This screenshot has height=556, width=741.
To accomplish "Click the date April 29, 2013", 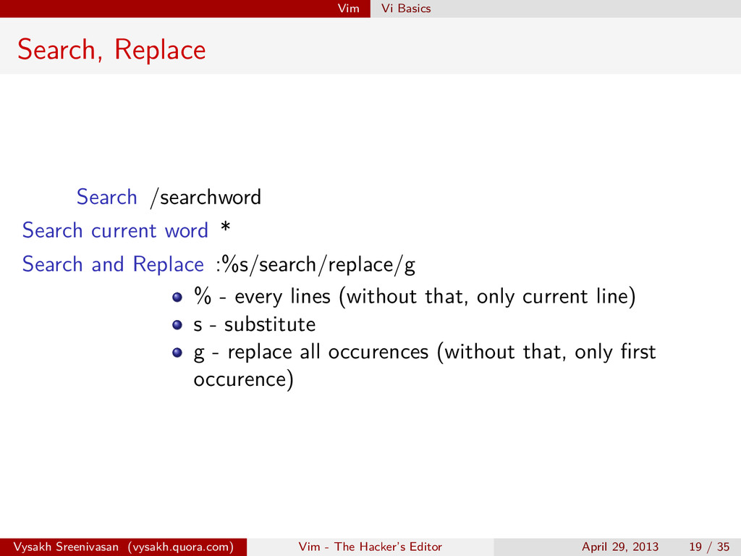I will [x=620, y=547].
